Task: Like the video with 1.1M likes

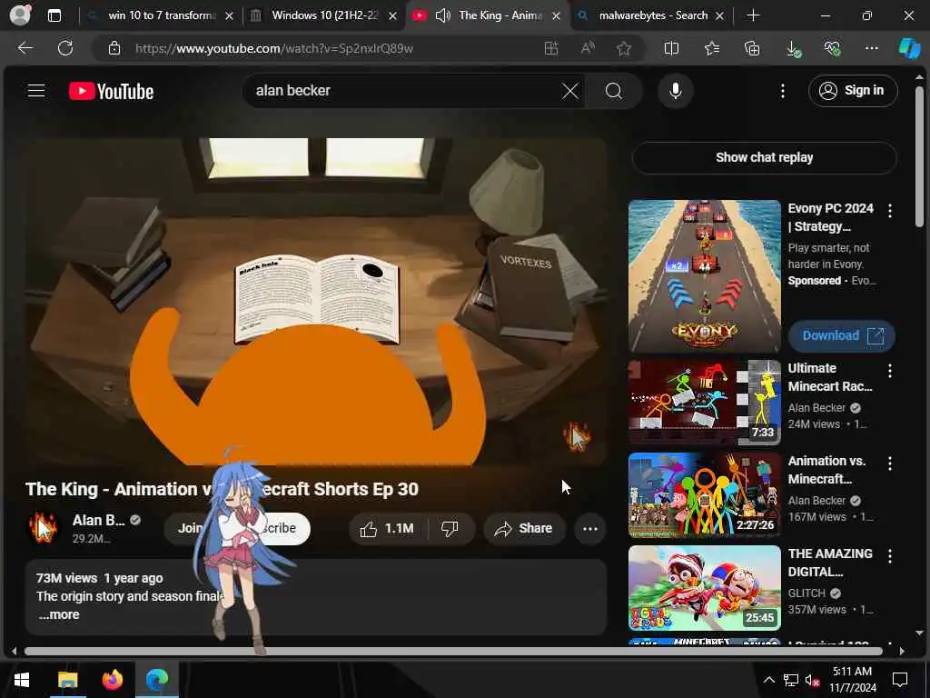Action: [388, 528]
